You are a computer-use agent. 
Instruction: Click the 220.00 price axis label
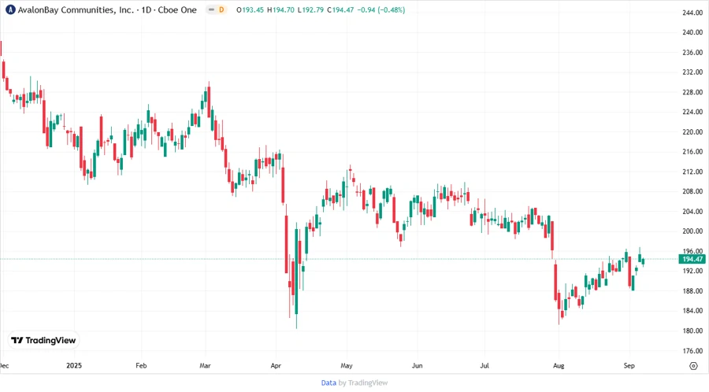coord(692,132)
